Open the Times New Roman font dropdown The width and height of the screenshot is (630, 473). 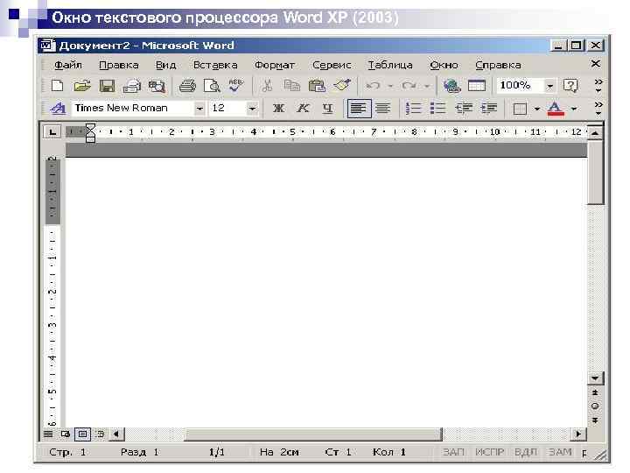click(x=199, y=109)
